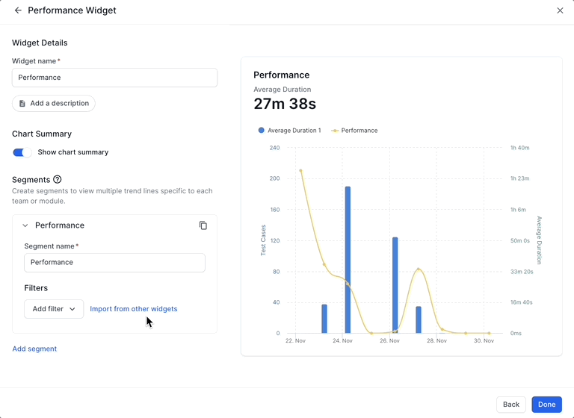Click the Widget name input field
Viewport: 574px width, 418px height.
pyautogui.click(x=114, y=78)
